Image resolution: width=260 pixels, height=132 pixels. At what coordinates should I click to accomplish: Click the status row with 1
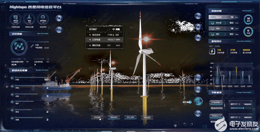point(30,103)
